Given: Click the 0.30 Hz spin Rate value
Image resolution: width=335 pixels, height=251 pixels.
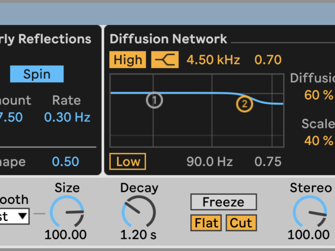Looking at the screenshot, I should [x=67, y=117].
